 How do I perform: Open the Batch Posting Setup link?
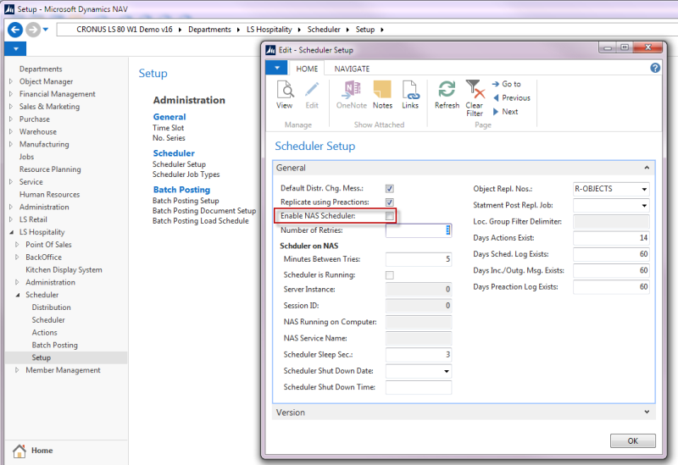coord(186,201)
